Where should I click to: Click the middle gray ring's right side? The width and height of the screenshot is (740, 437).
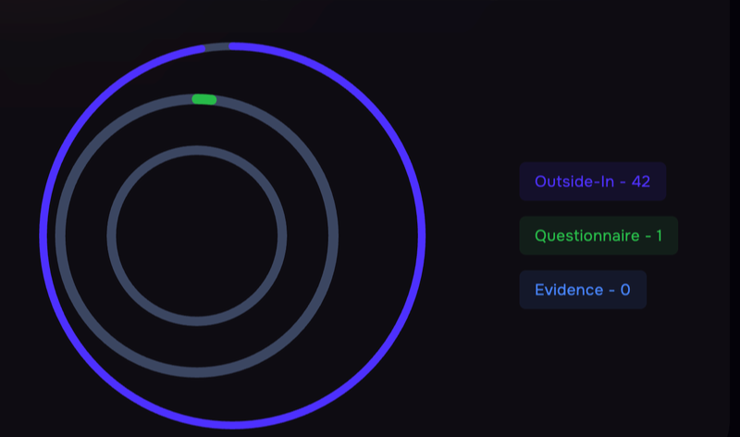pos(334,235)
